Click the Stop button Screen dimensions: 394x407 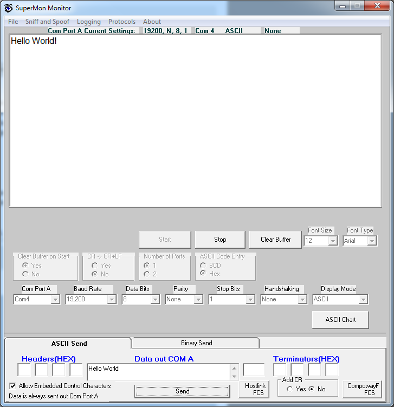pyautogui.click(x=220, y=240)
